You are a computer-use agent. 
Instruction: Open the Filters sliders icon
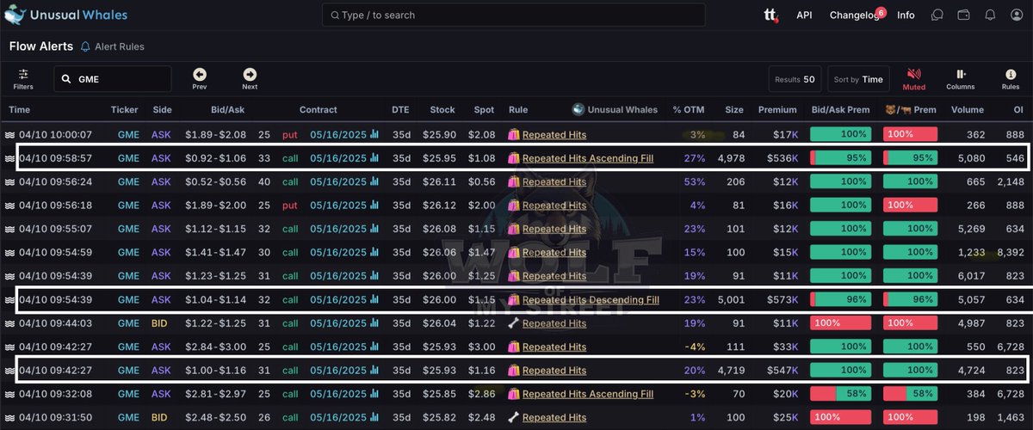23,75
